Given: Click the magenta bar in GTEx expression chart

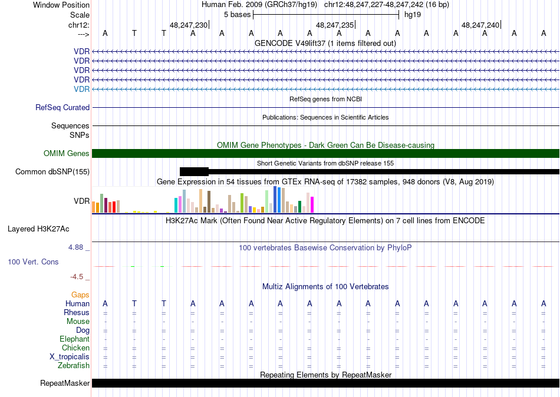Looking at the screenshot, I should tap(312, 204).
